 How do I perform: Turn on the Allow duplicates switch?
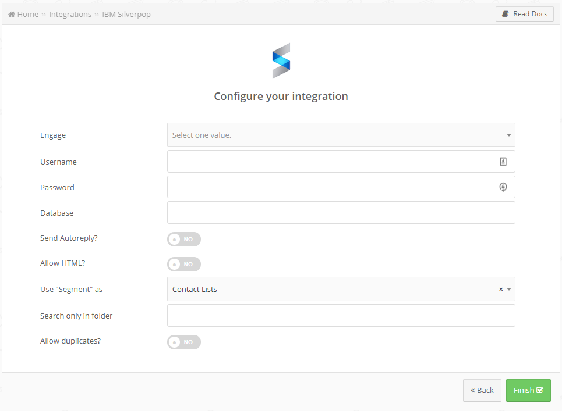tap(184, 342)
